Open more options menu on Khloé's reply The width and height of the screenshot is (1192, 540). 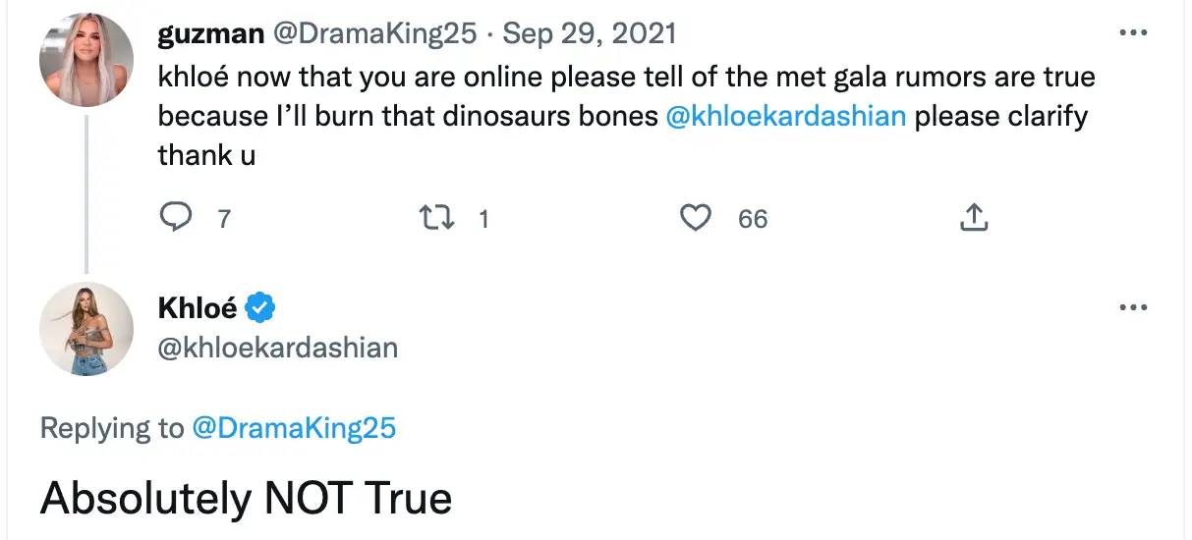coord(1133,308)
